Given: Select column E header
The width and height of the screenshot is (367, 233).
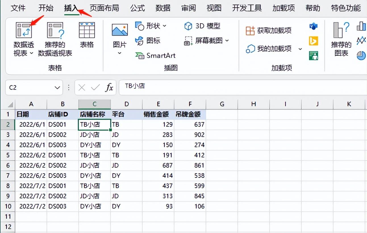Looking at the screenshot, I should [x=158, y=104].
